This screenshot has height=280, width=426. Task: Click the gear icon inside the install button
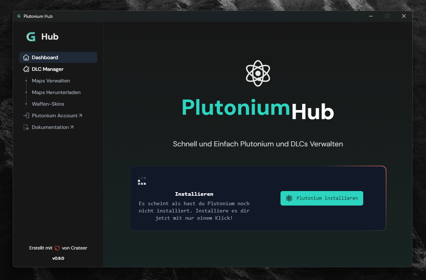click(289, 198)
